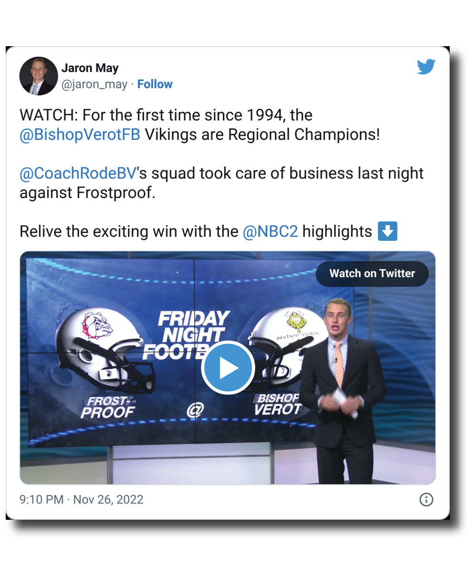Image resolution: width=474 pixels, height=584 pixels.
Task: Click the news anchor in video thumbnail
Action: click(340, 390)
